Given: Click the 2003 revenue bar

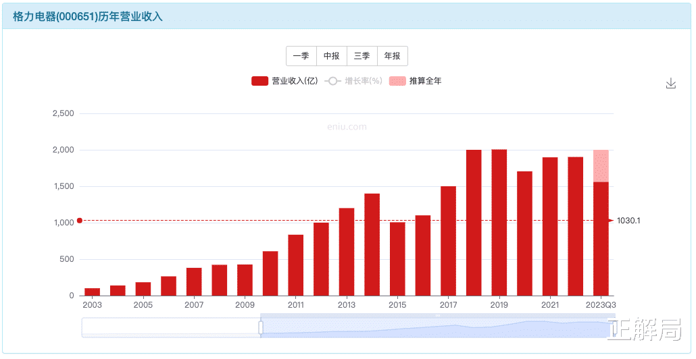Looking at the screenshot, I should (93, 292).
